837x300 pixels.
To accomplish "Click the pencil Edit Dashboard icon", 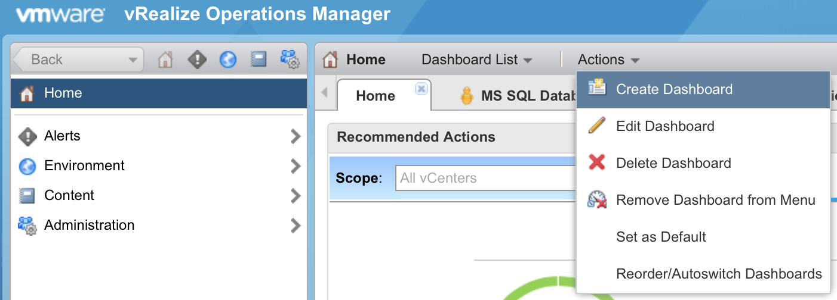I will (x=597, y=126).
